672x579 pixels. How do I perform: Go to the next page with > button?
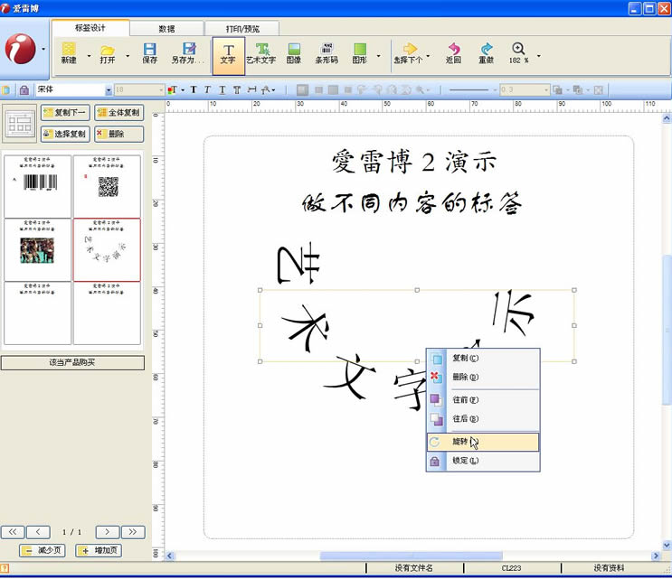(107, 532)
